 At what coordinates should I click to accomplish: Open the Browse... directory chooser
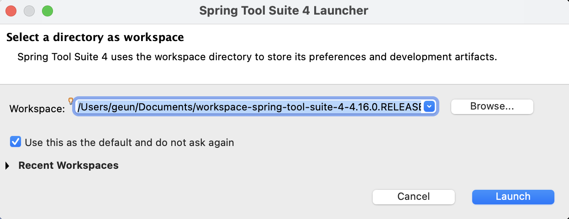(x=492, y=106)
